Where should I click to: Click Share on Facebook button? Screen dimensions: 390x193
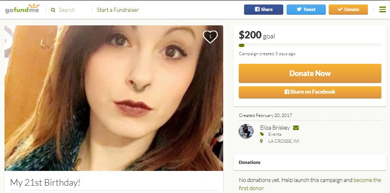click(310, 92)
